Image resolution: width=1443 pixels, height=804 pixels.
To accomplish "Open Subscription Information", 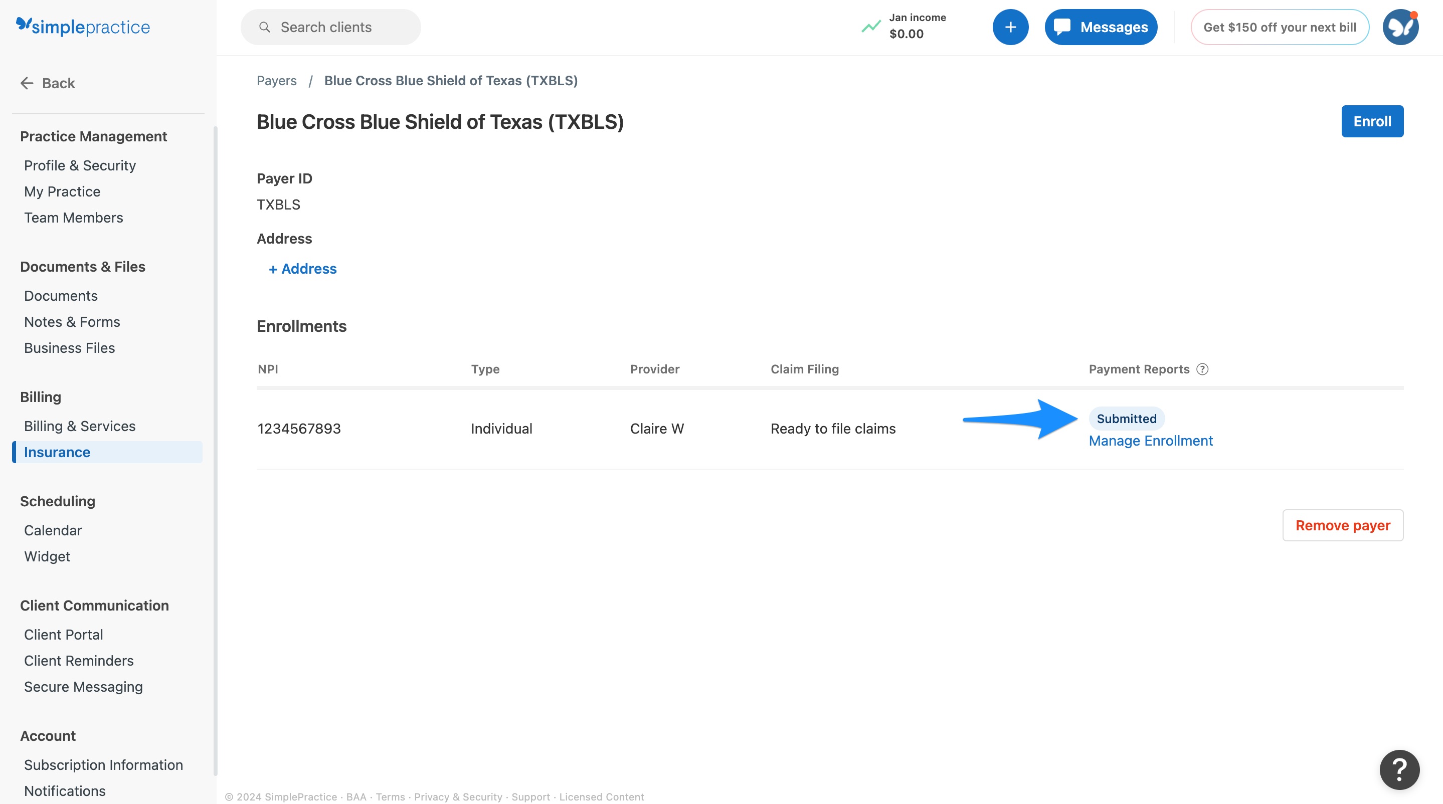I will (104, 765).
